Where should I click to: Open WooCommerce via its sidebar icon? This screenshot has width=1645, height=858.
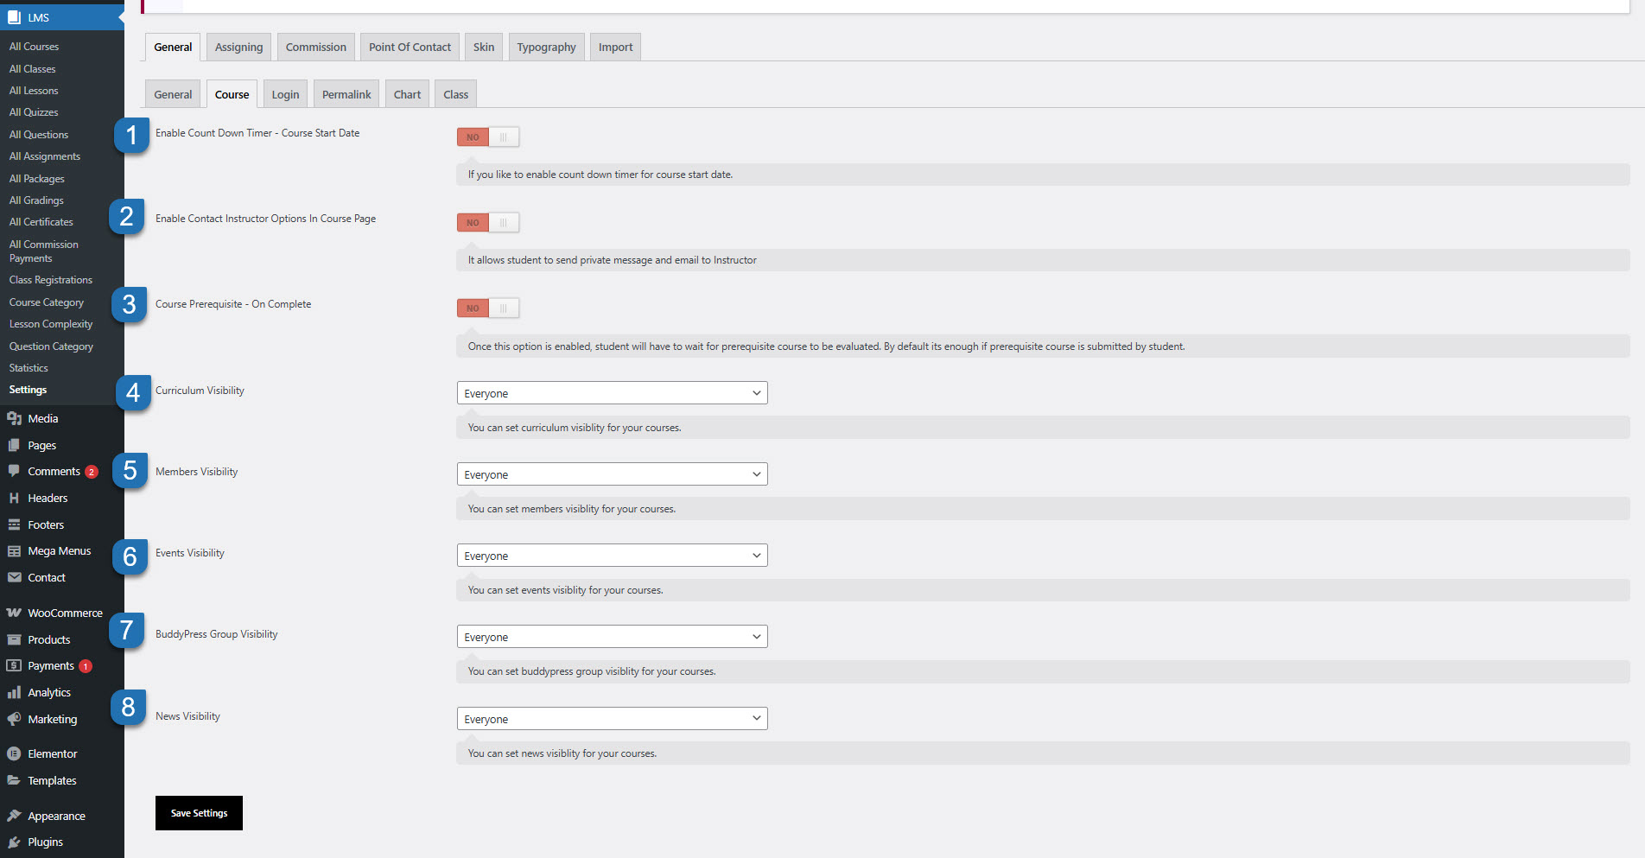[x=14, y=613]
